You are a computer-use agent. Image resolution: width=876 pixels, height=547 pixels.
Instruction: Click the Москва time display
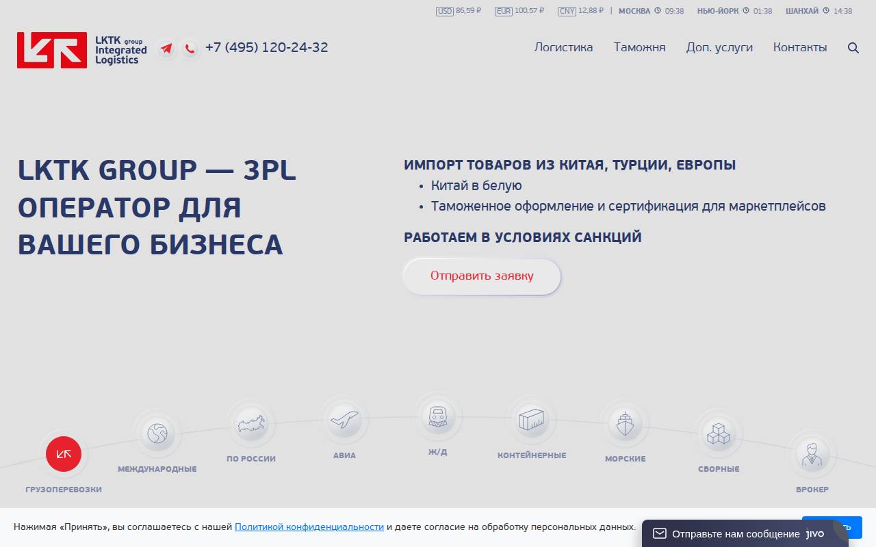pos(651,11)
